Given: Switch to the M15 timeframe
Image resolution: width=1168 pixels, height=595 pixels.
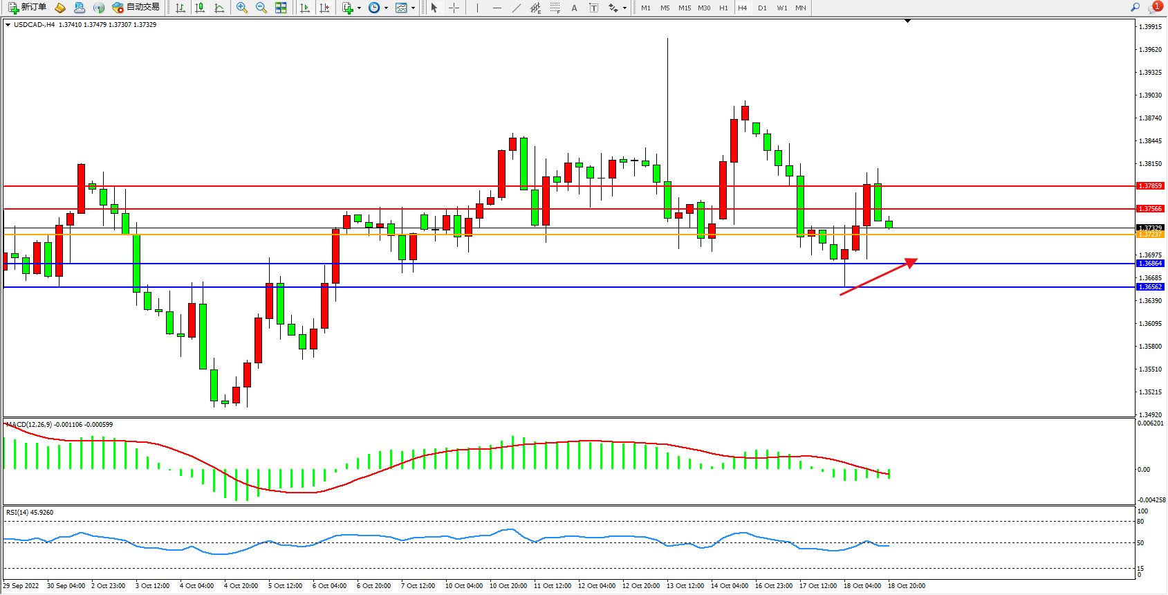Looking at the screenshot, I should click(x=685, y=8).
